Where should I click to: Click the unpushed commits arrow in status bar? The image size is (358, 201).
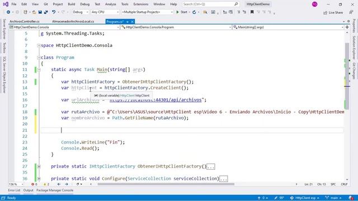click(x=262, y=198)
